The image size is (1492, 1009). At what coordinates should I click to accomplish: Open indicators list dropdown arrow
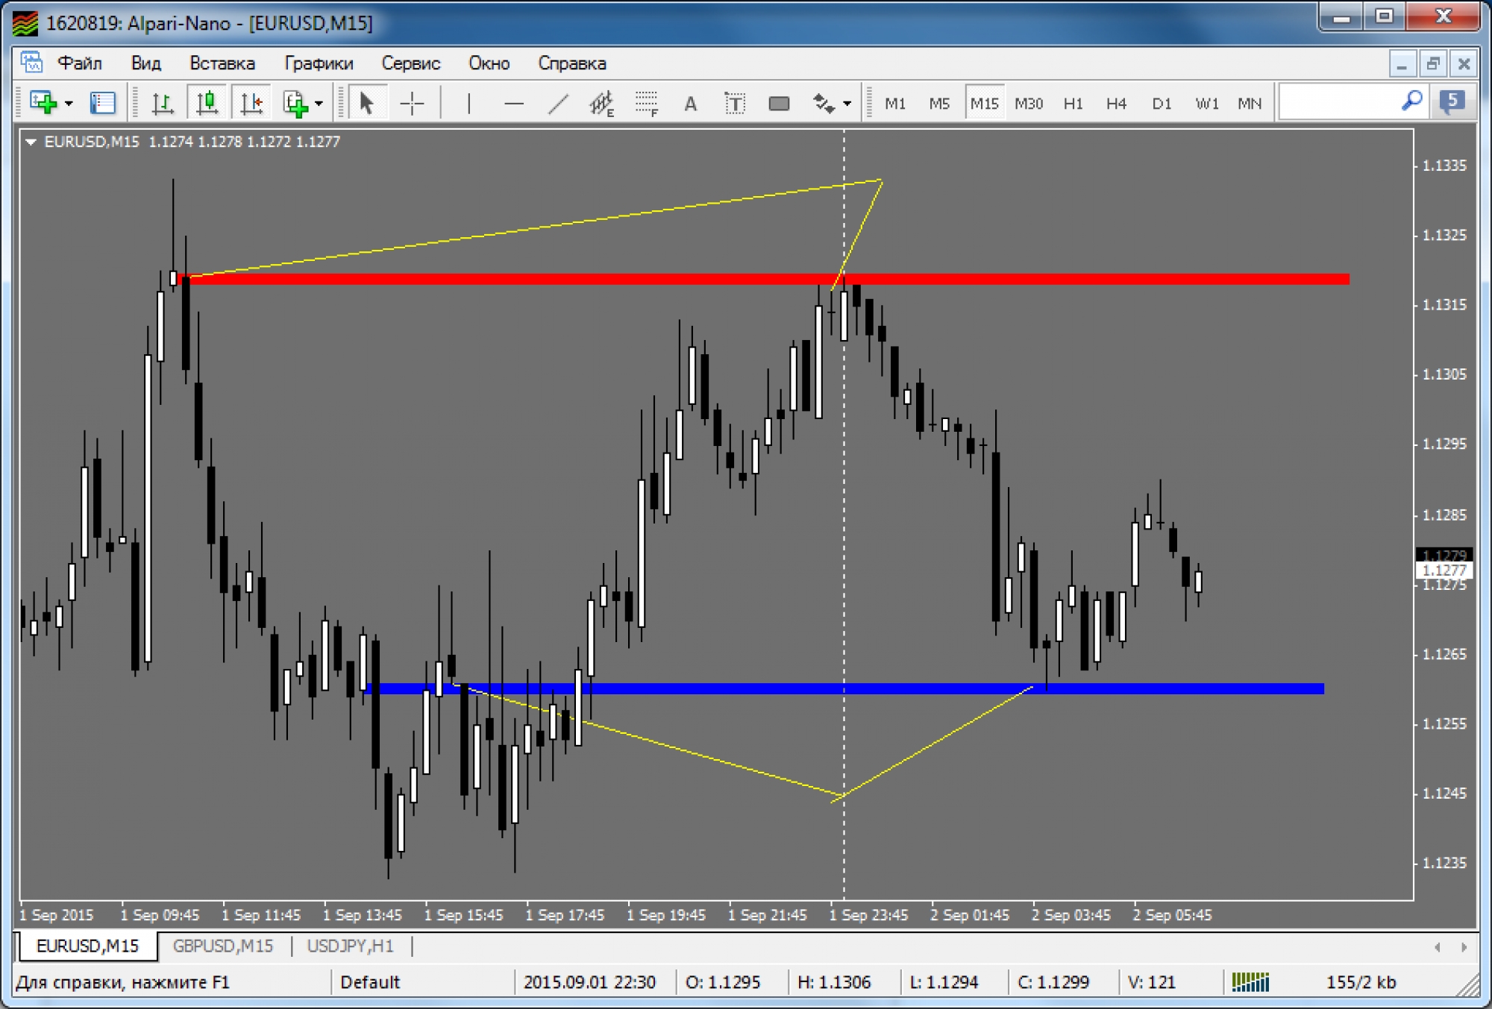pos(319,103)
